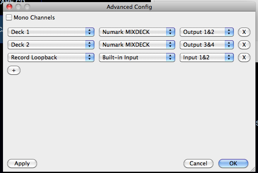
Task: Open the Deck 2 channel dropdown
Action: pyautogui.click(x=51, y=45)
